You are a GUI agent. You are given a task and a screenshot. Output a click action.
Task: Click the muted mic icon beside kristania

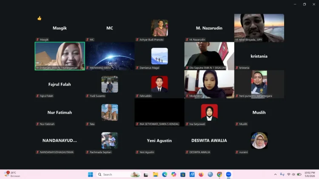point(237,68)
